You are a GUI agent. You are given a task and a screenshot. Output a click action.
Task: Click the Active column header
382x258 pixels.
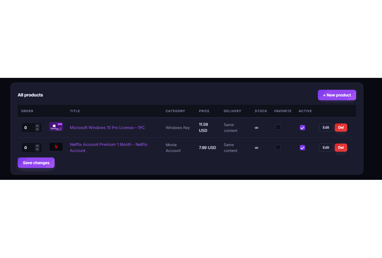click(305, 111)
